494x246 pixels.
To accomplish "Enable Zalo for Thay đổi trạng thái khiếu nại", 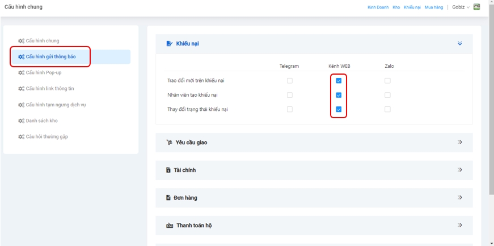I will tap(387, 109).
